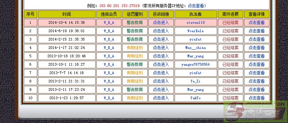Viewport: 288px width, 123px height.
Task: View details 点击查看 for row 5
Action: (x=256, y=56)
